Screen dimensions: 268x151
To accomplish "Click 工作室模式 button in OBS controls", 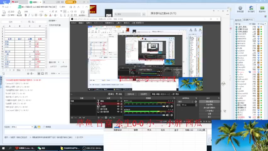I will (209, 111).
